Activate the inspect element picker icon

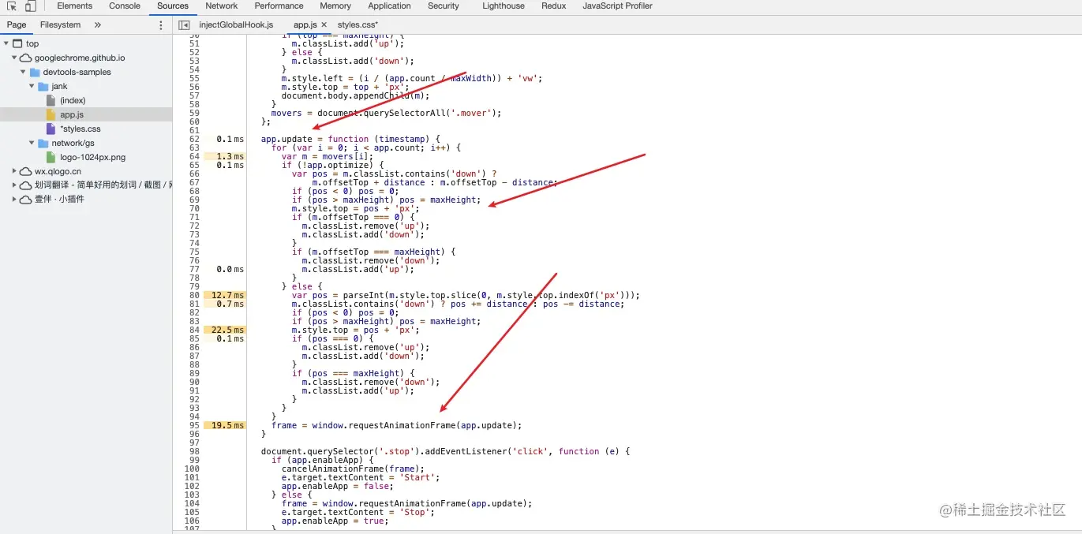(x=12, y=6)
